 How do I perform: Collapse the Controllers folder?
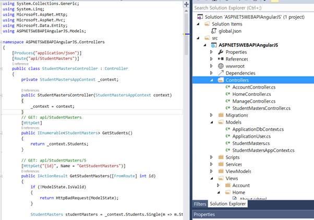click(212, 80)
